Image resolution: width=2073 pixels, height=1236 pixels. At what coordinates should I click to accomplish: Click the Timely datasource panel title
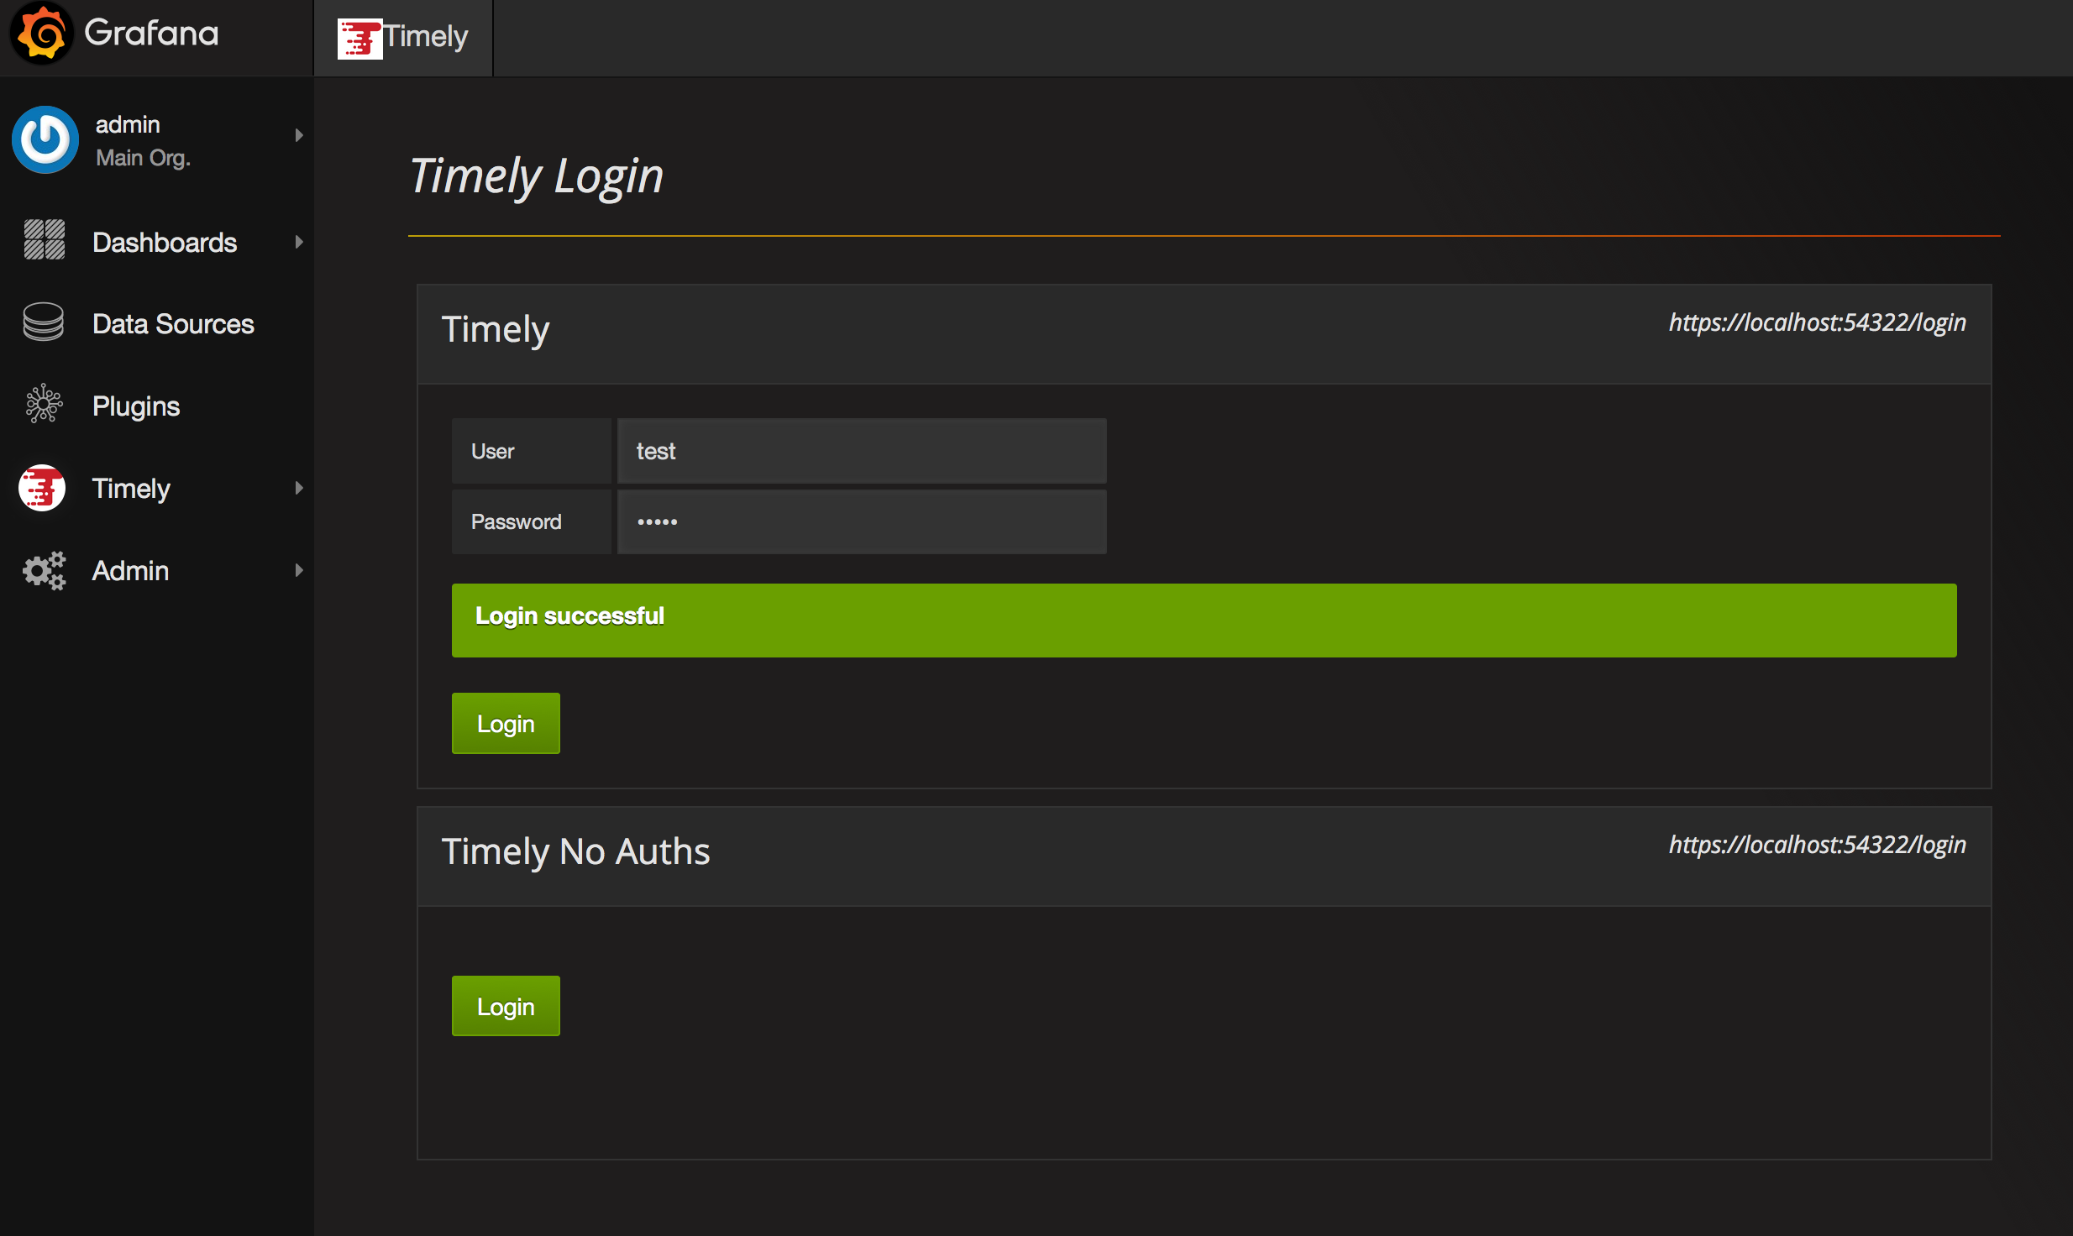point(496,330)
